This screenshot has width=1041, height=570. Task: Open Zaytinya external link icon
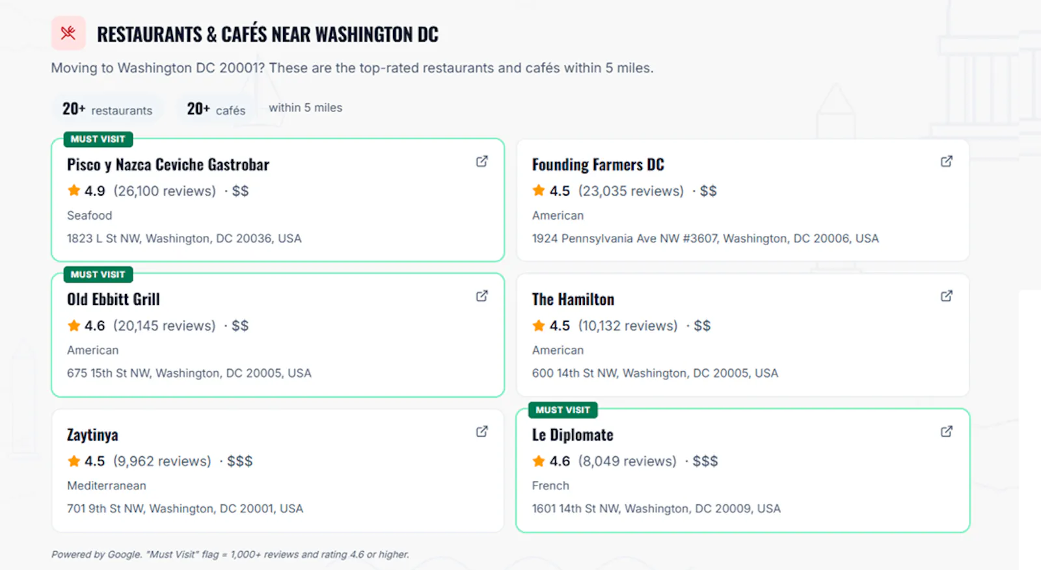coord(481,432)
